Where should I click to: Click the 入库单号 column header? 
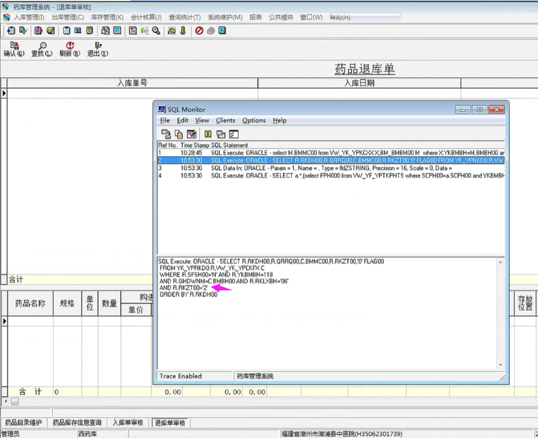(x=132, y=83)
